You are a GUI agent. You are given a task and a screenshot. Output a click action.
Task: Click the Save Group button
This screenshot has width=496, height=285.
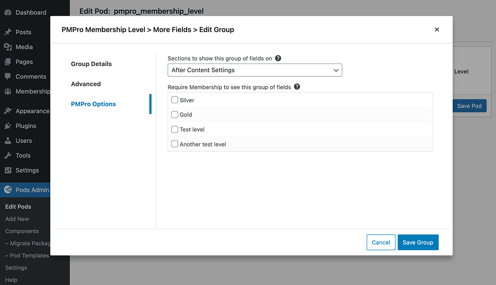click(x=418, y=242)
